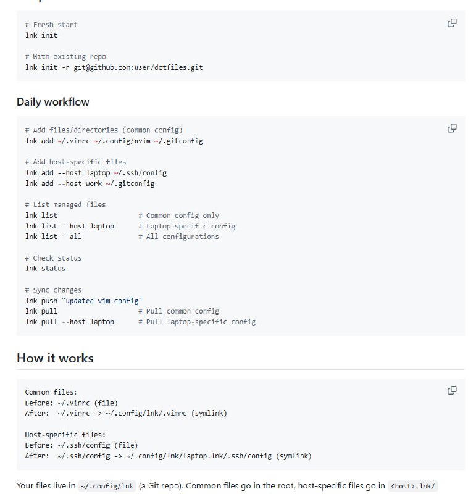The image size is (476, 494).
Task: Click the "How it works" heading
Action: [55, 358]
